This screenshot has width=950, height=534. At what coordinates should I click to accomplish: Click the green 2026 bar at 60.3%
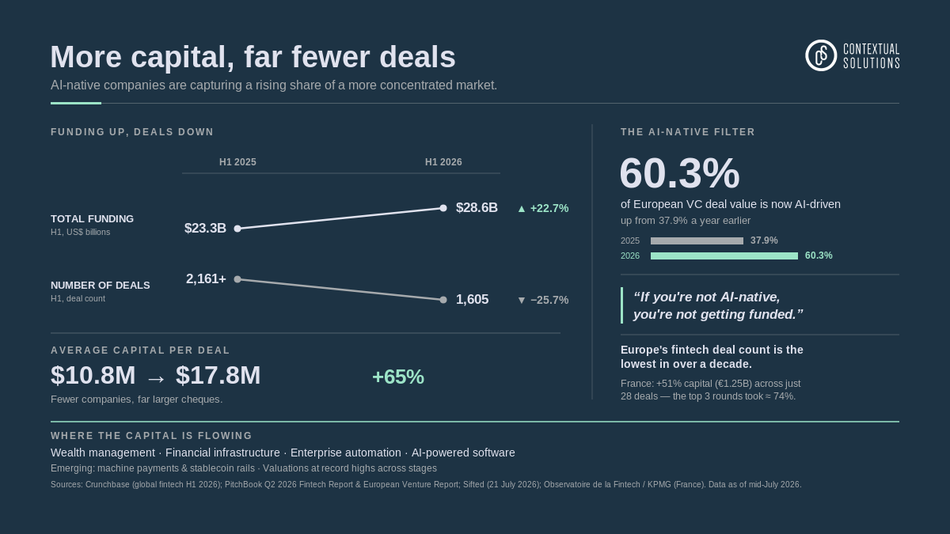(x=724, y=256)
